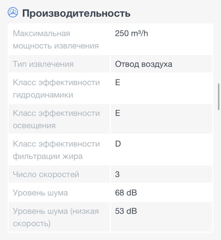Click the Отвод воздуха value
The width and height of the screenshot is (221, 240).
click(144, 64)
